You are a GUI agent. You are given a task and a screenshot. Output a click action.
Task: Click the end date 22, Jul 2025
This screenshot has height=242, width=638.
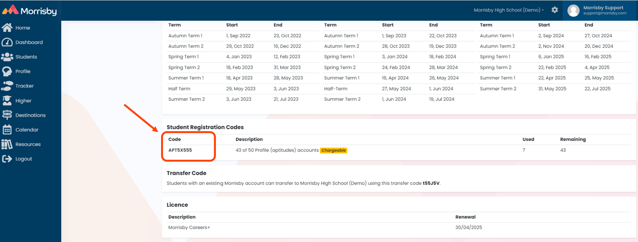point(598,89)
